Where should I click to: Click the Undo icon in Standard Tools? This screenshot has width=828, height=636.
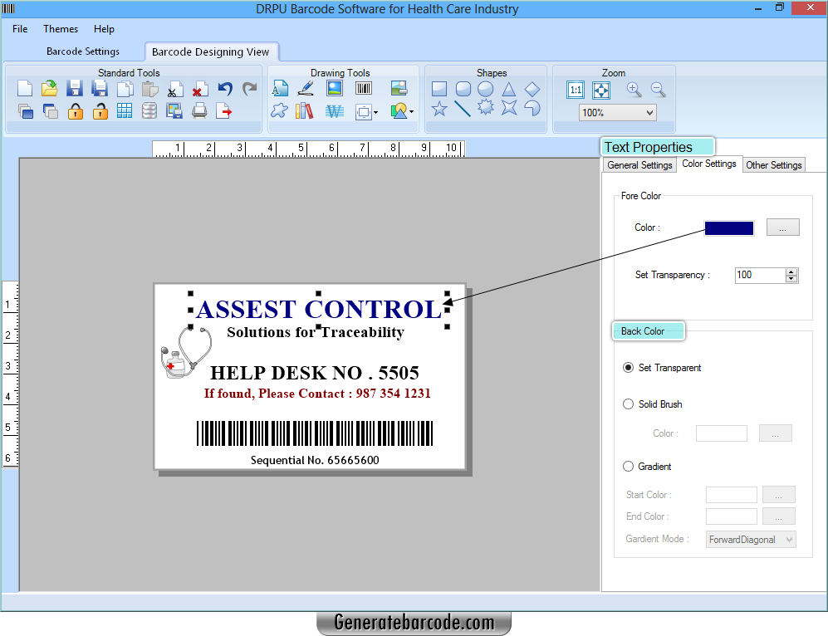[224, 87]
